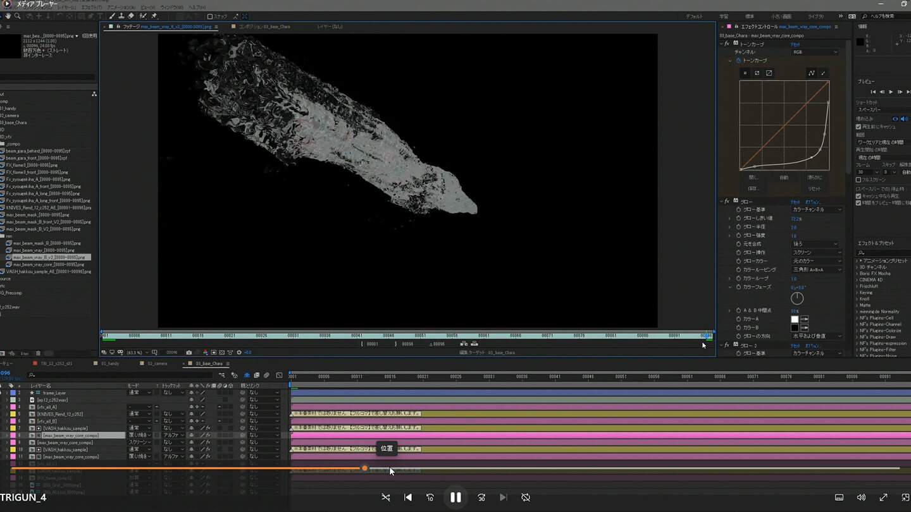The image size is (911, 512).
Task: Click the color phase angle dial
Action: (797, 298)
